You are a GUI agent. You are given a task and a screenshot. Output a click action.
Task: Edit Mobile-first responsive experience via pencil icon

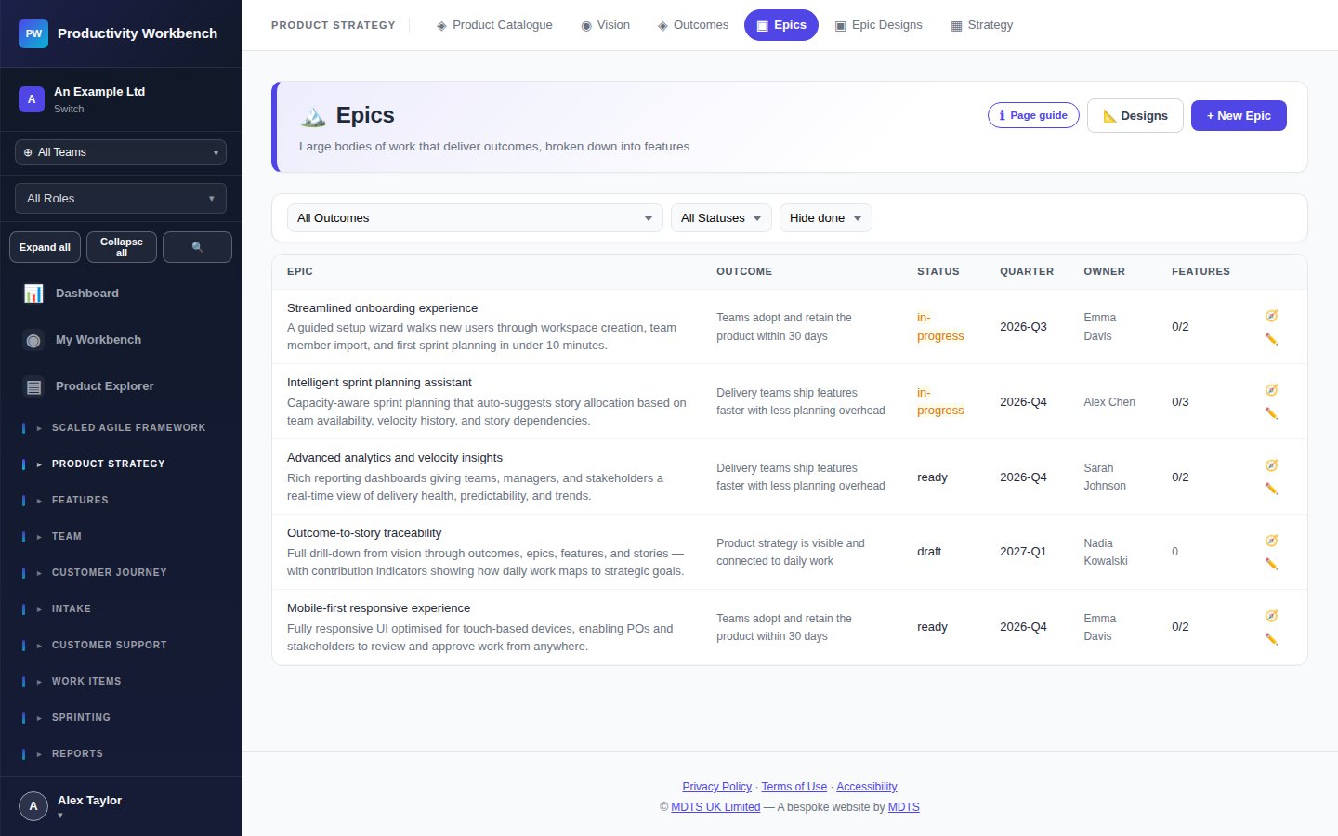click(x=1271, y=639)
